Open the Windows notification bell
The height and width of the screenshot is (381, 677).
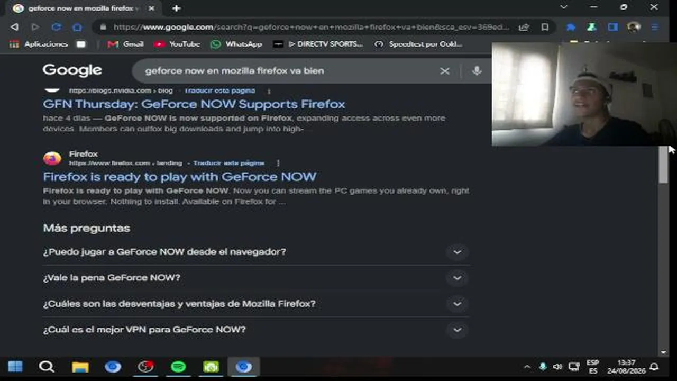click(654, 367)
